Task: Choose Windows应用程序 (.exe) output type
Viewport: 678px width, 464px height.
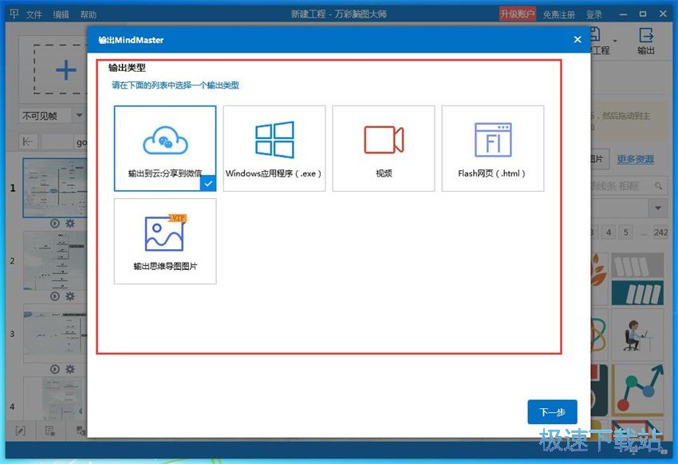Action: point(274,148)
